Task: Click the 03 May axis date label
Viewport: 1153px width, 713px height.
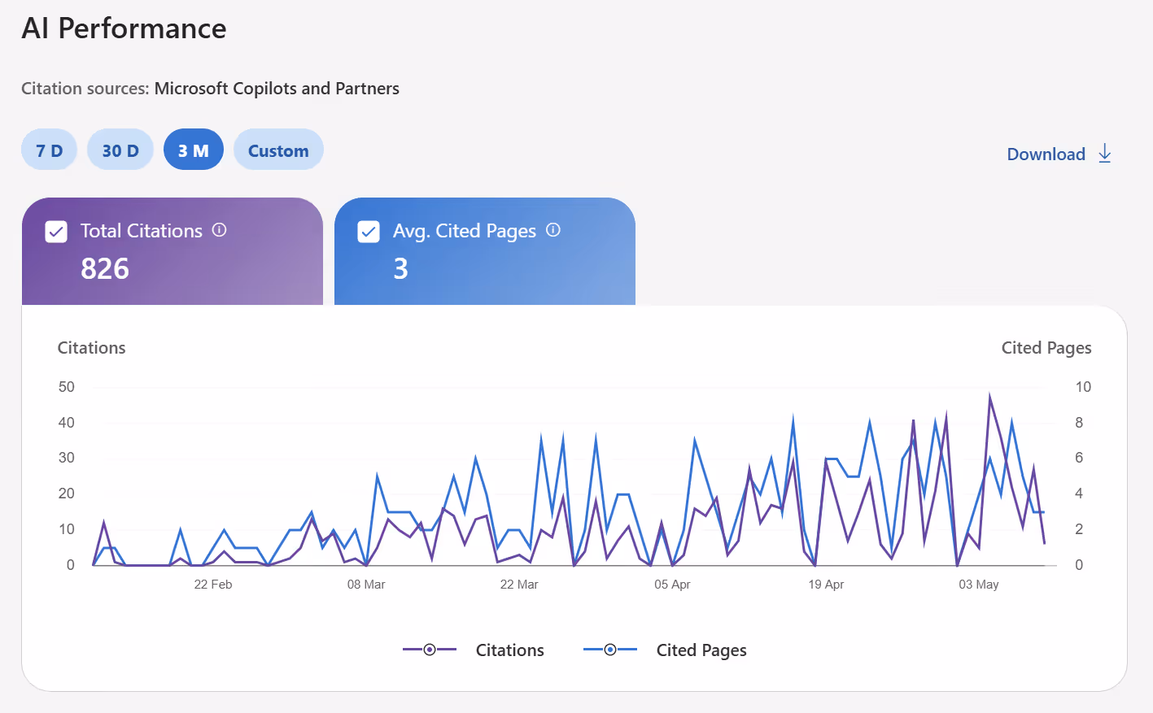Action: tap(979, 585)
